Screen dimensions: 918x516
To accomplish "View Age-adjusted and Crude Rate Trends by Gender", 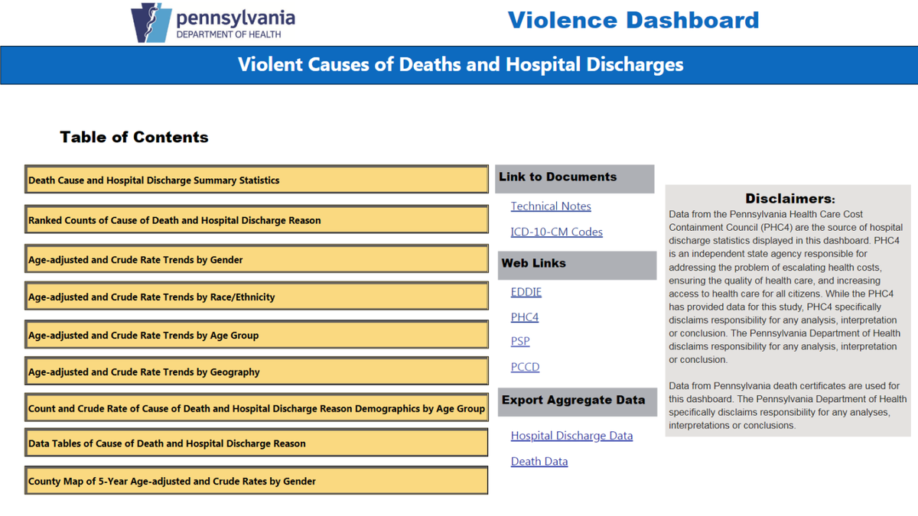I will click(256, 258).
